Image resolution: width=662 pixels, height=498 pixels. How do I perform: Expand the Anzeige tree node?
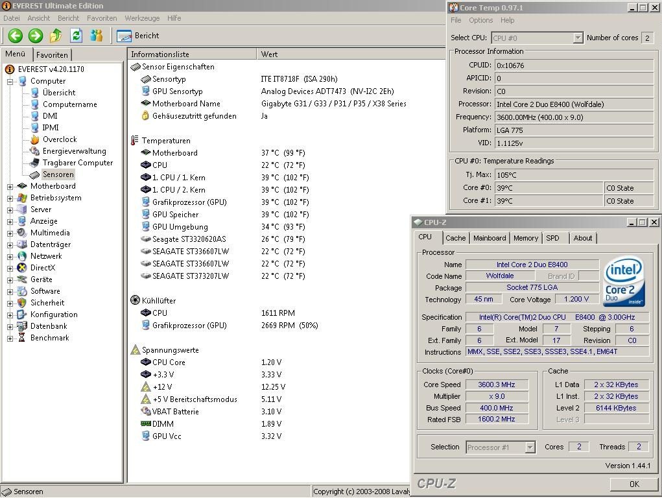pos(10,221)
